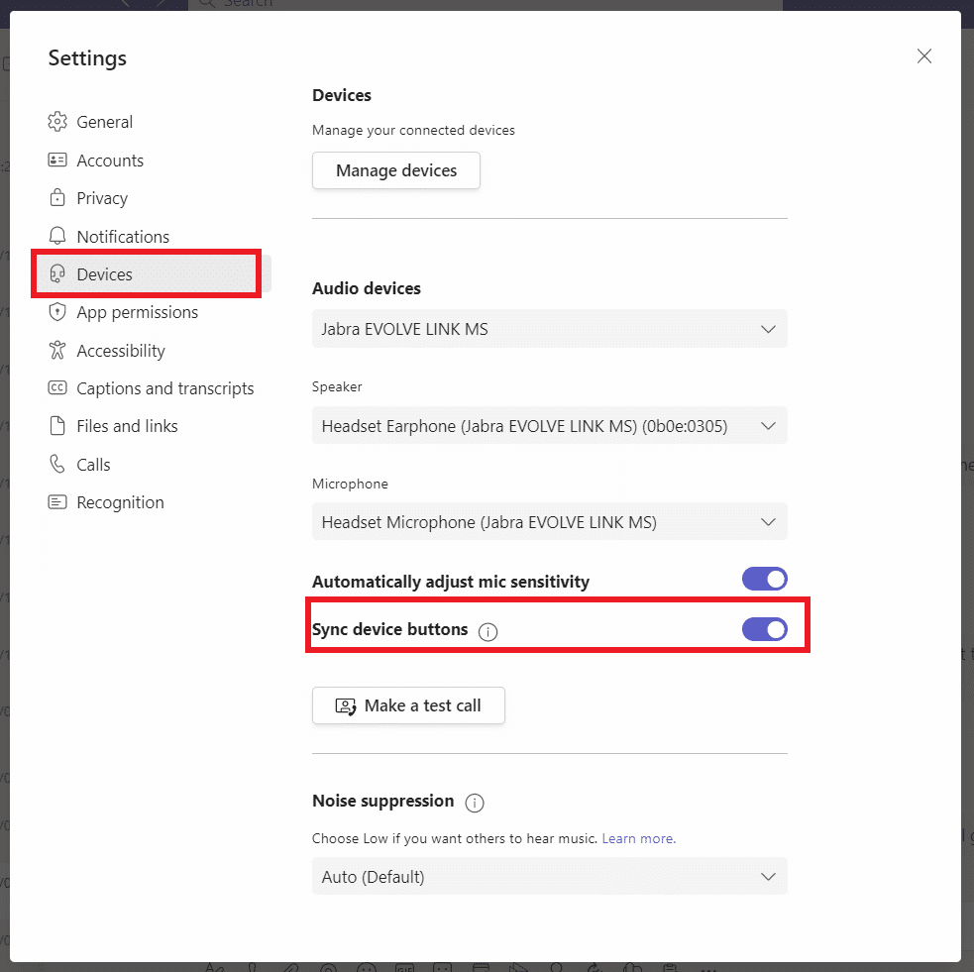Click the Privacy lock icon
This screenshot has height=972, width=974.
57,198
